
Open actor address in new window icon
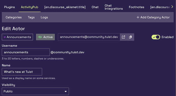point(123,37)
